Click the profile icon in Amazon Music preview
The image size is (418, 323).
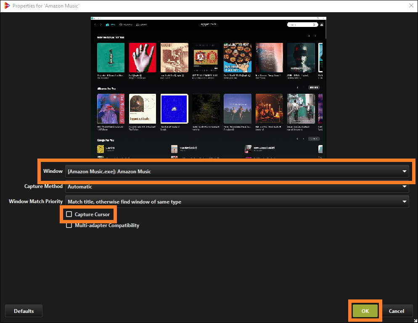[322, 24]
